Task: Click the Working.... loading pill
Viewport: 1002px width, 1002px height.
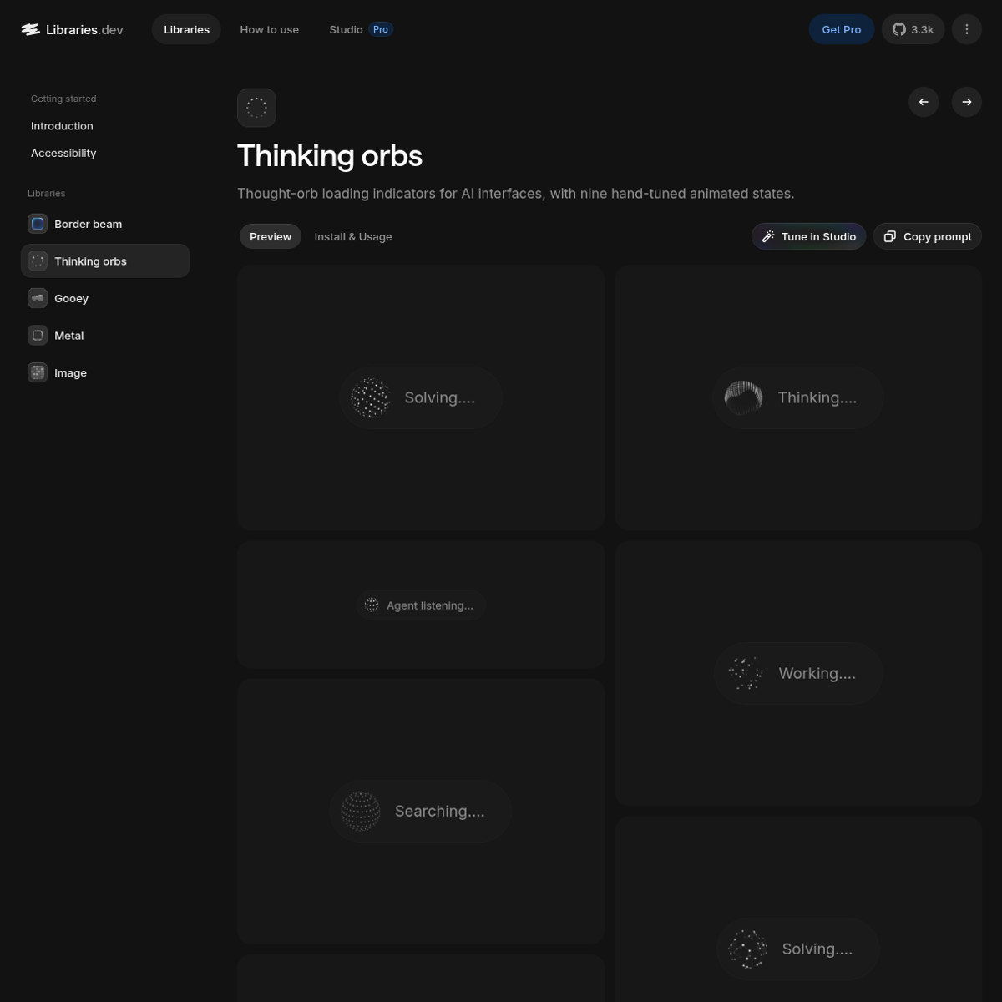Action: click(798, 673)
